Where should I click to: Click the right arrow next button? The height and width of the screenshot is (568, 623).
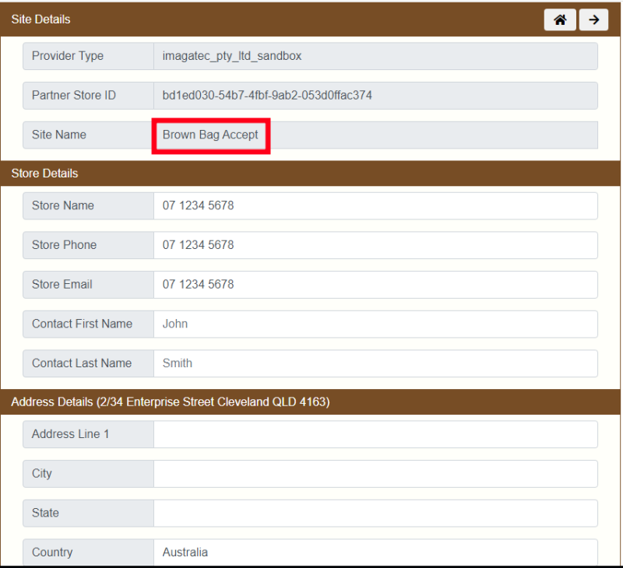593,20
